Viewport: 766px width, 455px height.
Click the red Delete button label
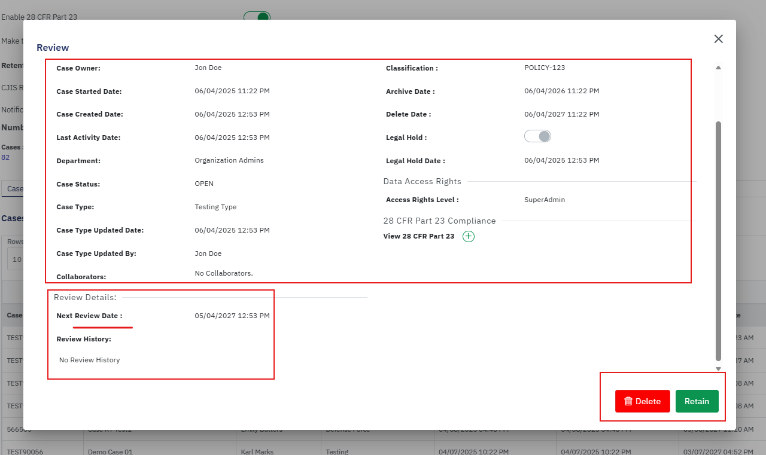648,401
